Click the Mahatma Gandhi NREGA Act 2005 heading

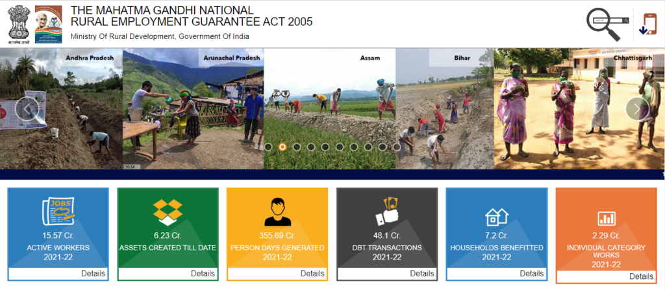[x=192, y=16]
